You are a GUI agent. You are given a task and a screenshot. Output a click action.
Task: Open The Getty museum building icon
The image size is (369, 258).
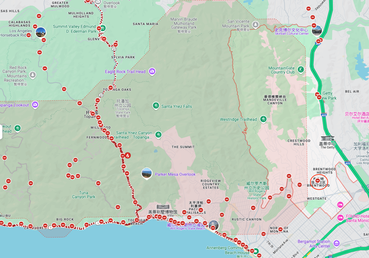point(327,138)
